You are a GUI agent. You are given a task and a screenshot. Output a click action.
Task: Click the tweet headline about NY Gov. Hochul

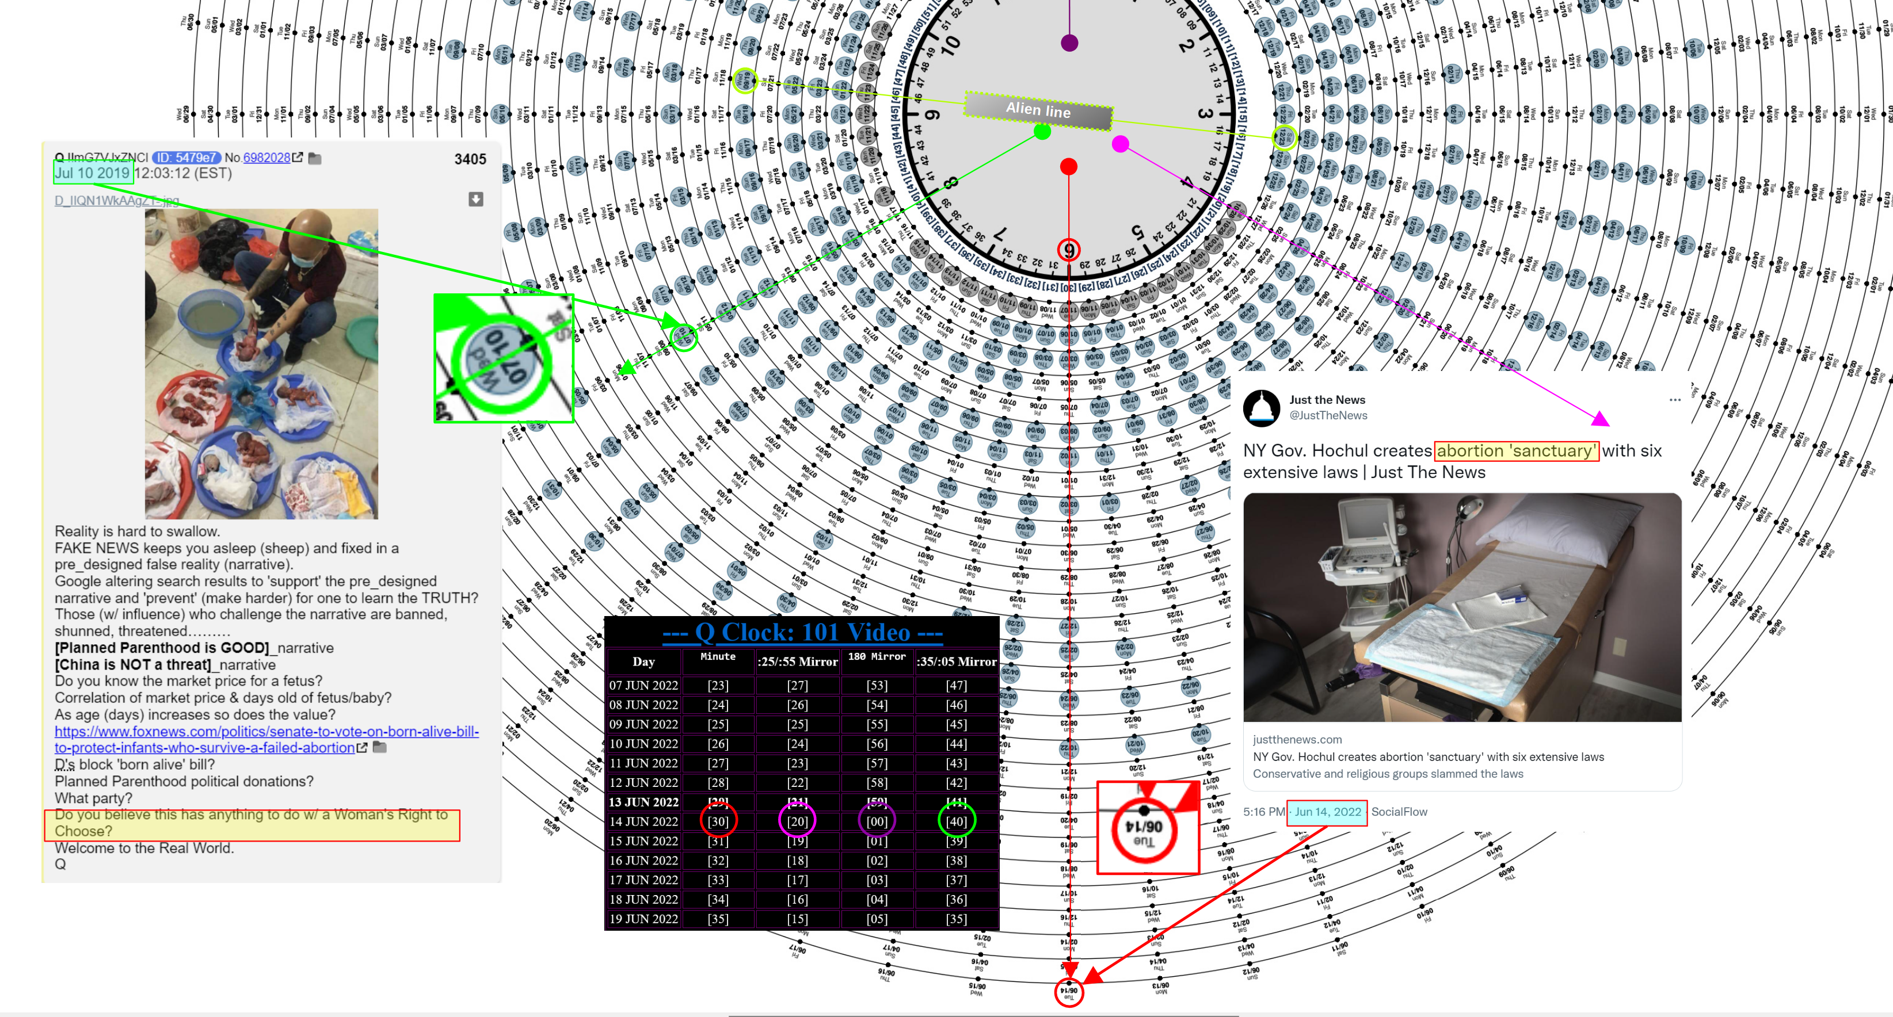pos(1452,461)
